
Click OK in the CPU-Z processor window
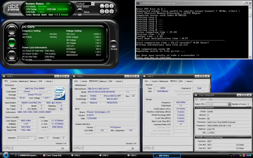click(63, 148)
